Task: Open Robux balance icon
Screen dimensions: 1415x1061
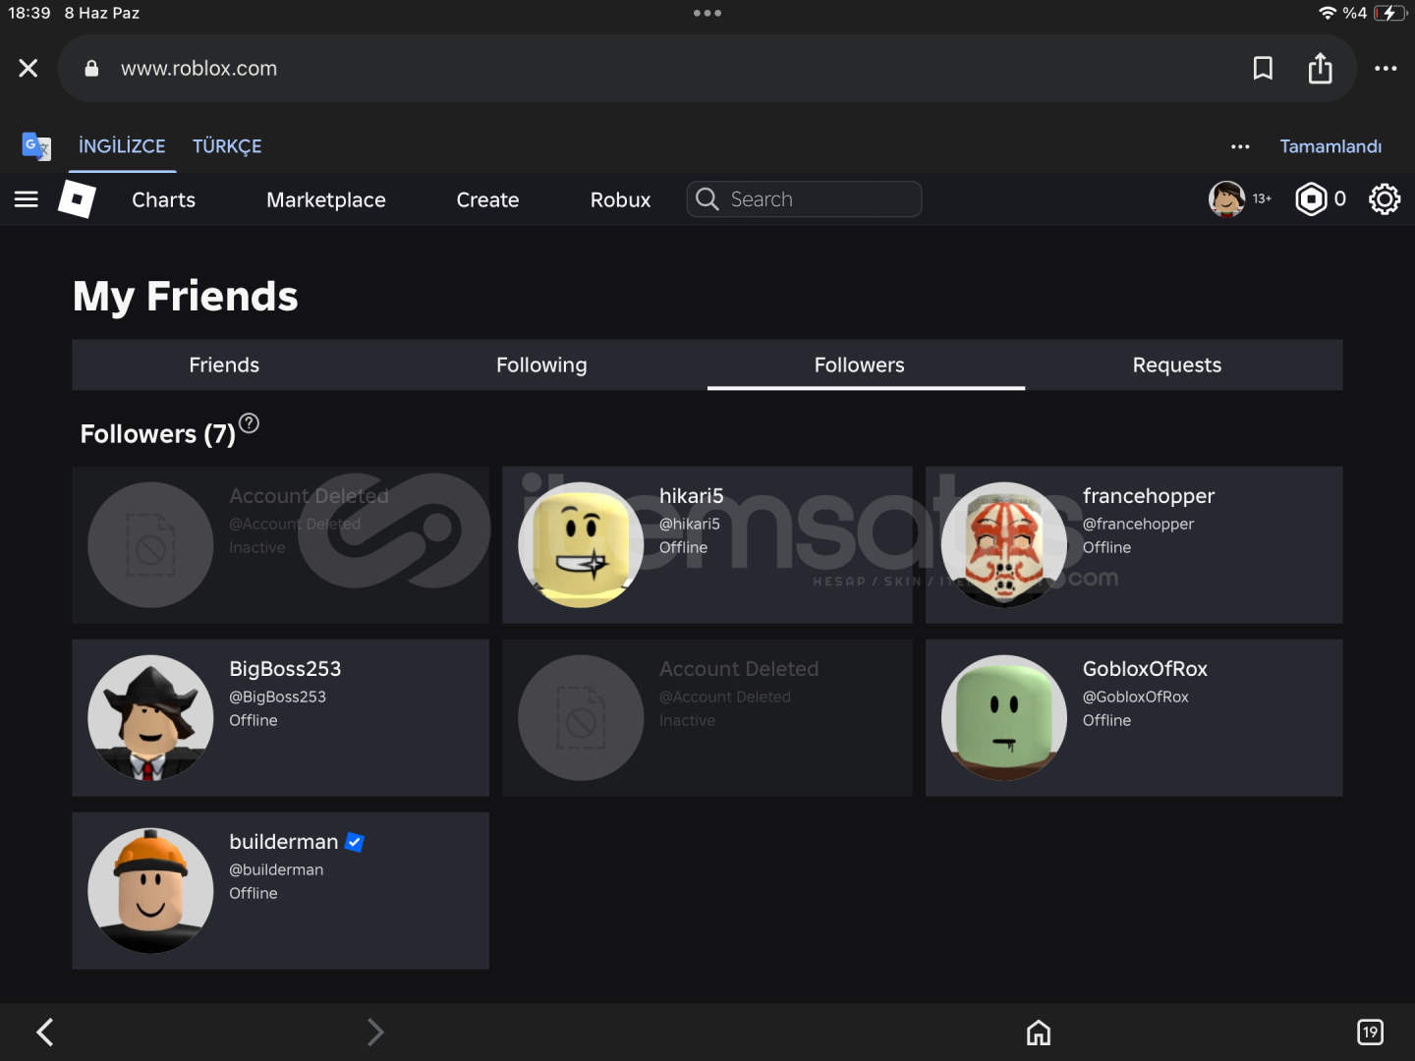Action: pyautogui.click(x=1311, y=199)
